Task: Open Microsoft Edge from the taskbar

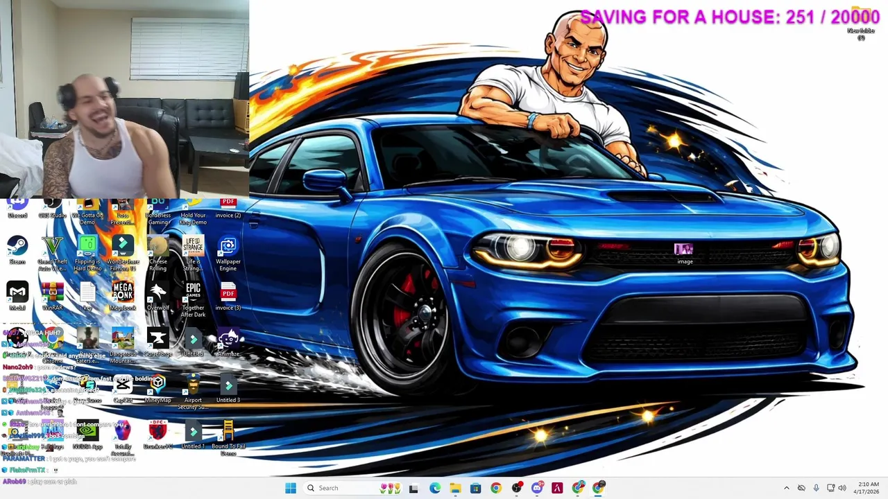Action: [x=434, y=488]
